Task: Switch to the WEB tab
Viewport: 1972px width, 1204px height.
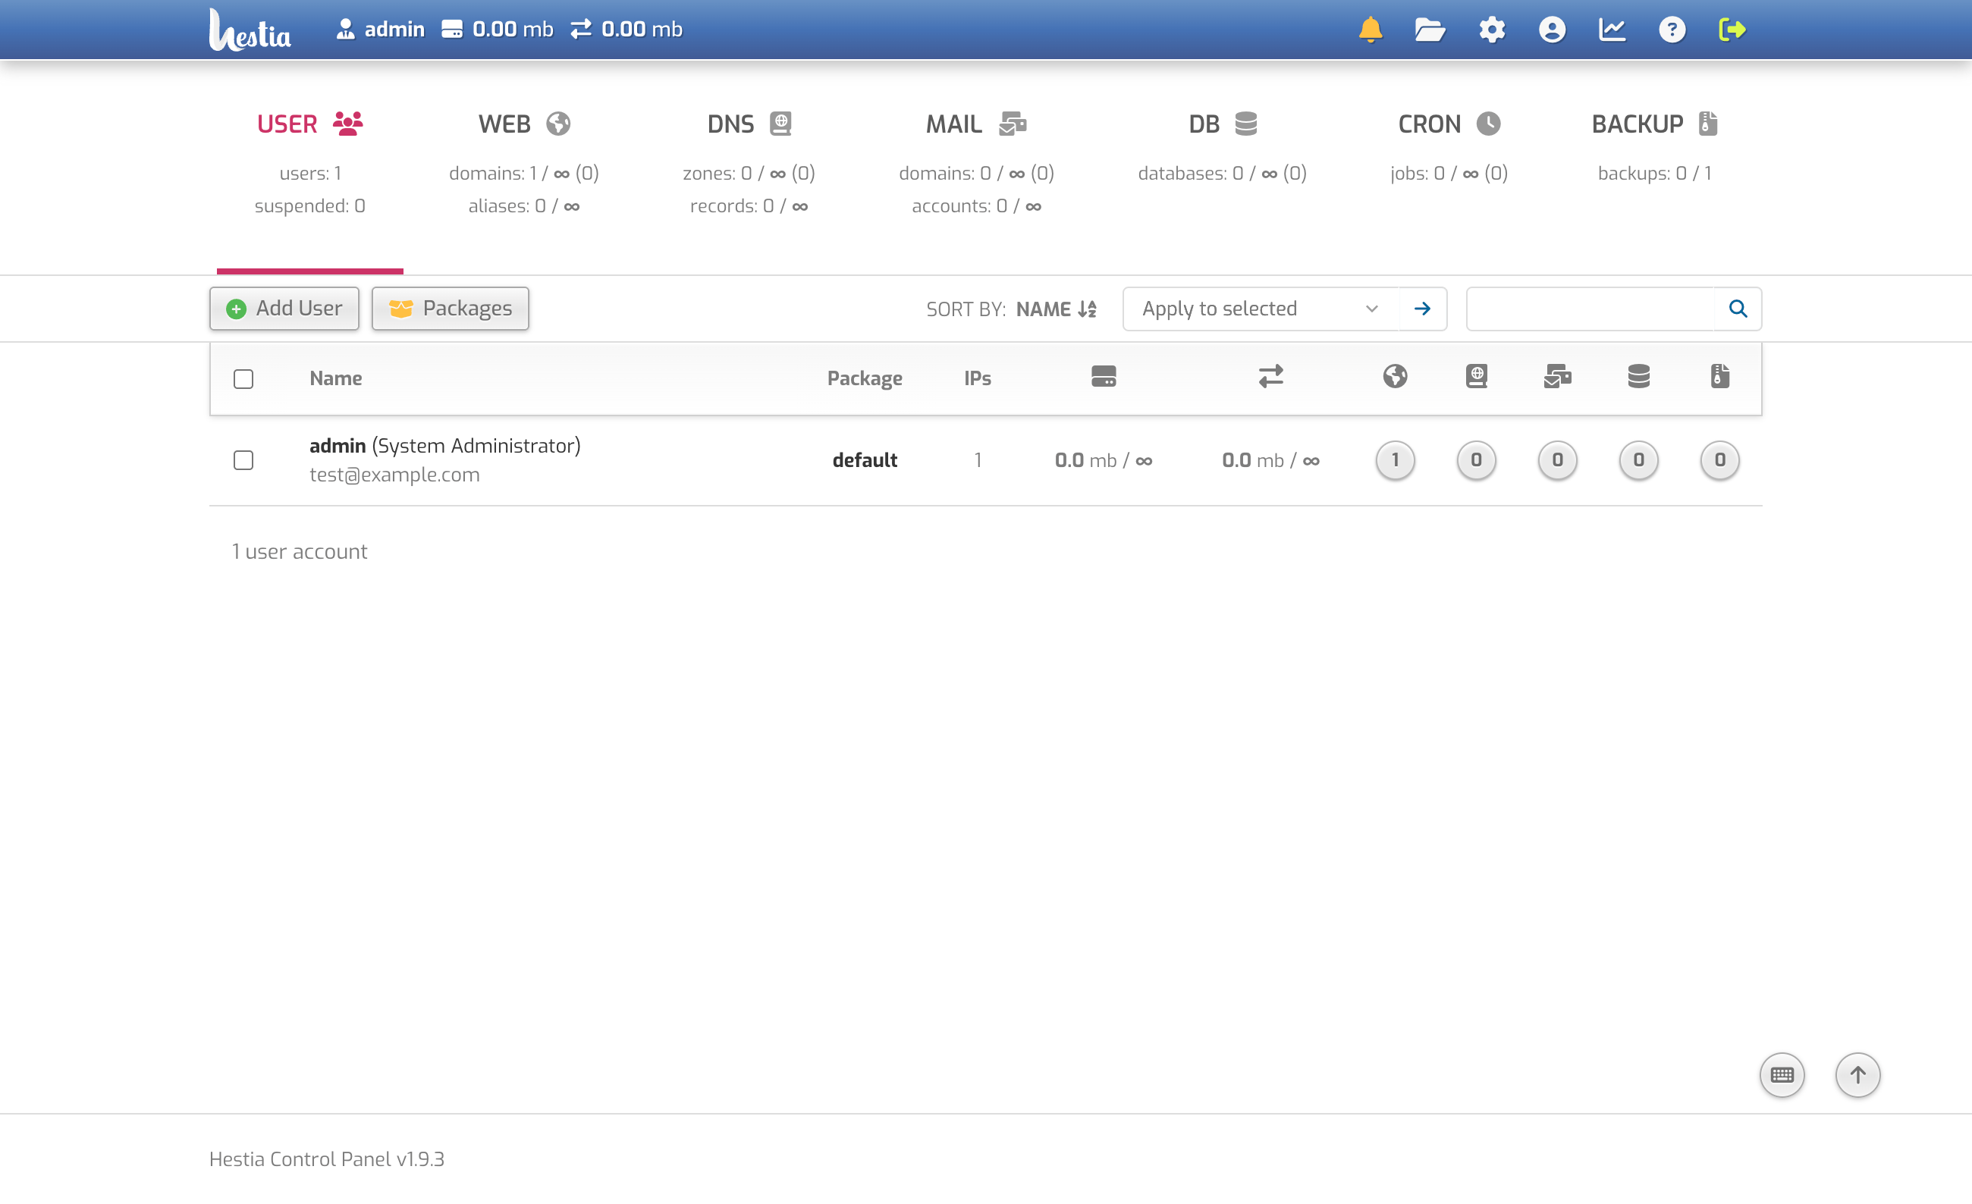Action: (x=523, y=124)
